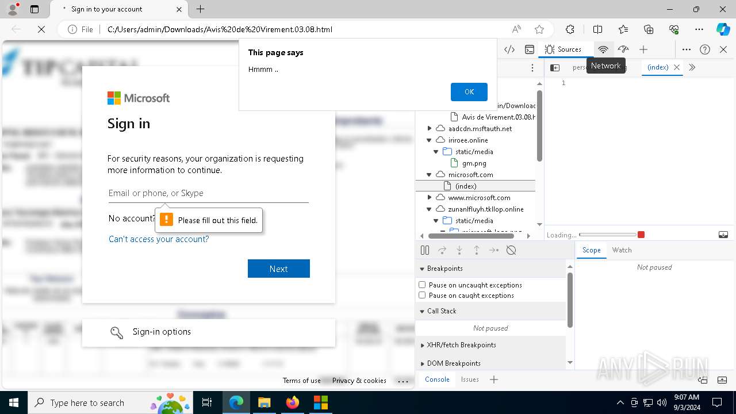
Task: Stop loading with red square in editor
Action: click(x=641, y=235)
